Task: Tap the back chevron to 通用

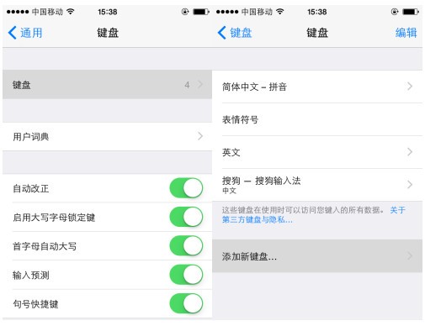Action: point(13,33)
